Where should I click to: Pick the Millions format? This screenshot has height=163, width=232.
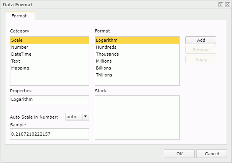(137, 61)
